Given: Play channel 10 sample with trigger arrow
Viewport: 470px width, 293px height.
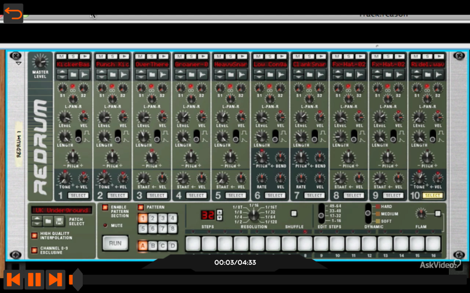Looking at the screenshot, I should click(439, 56).
